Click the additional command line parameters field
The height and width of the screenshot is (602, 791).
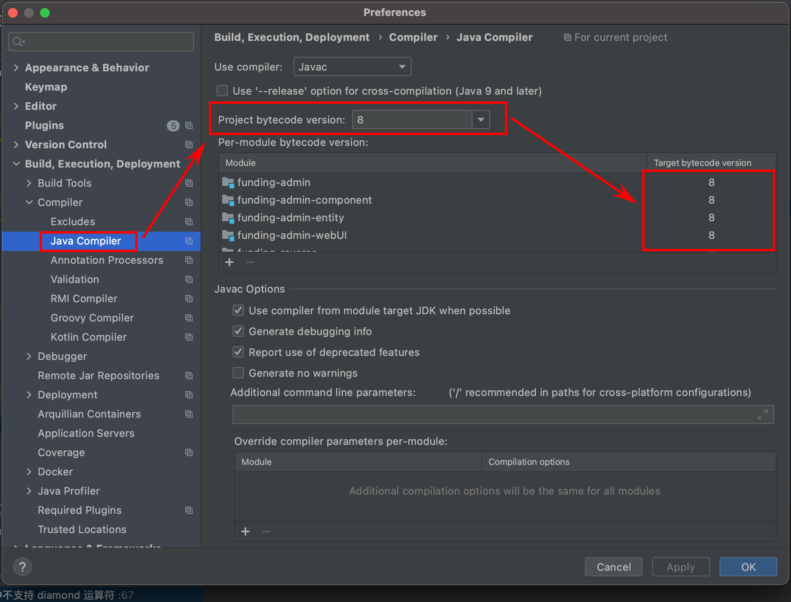point(493,414)
